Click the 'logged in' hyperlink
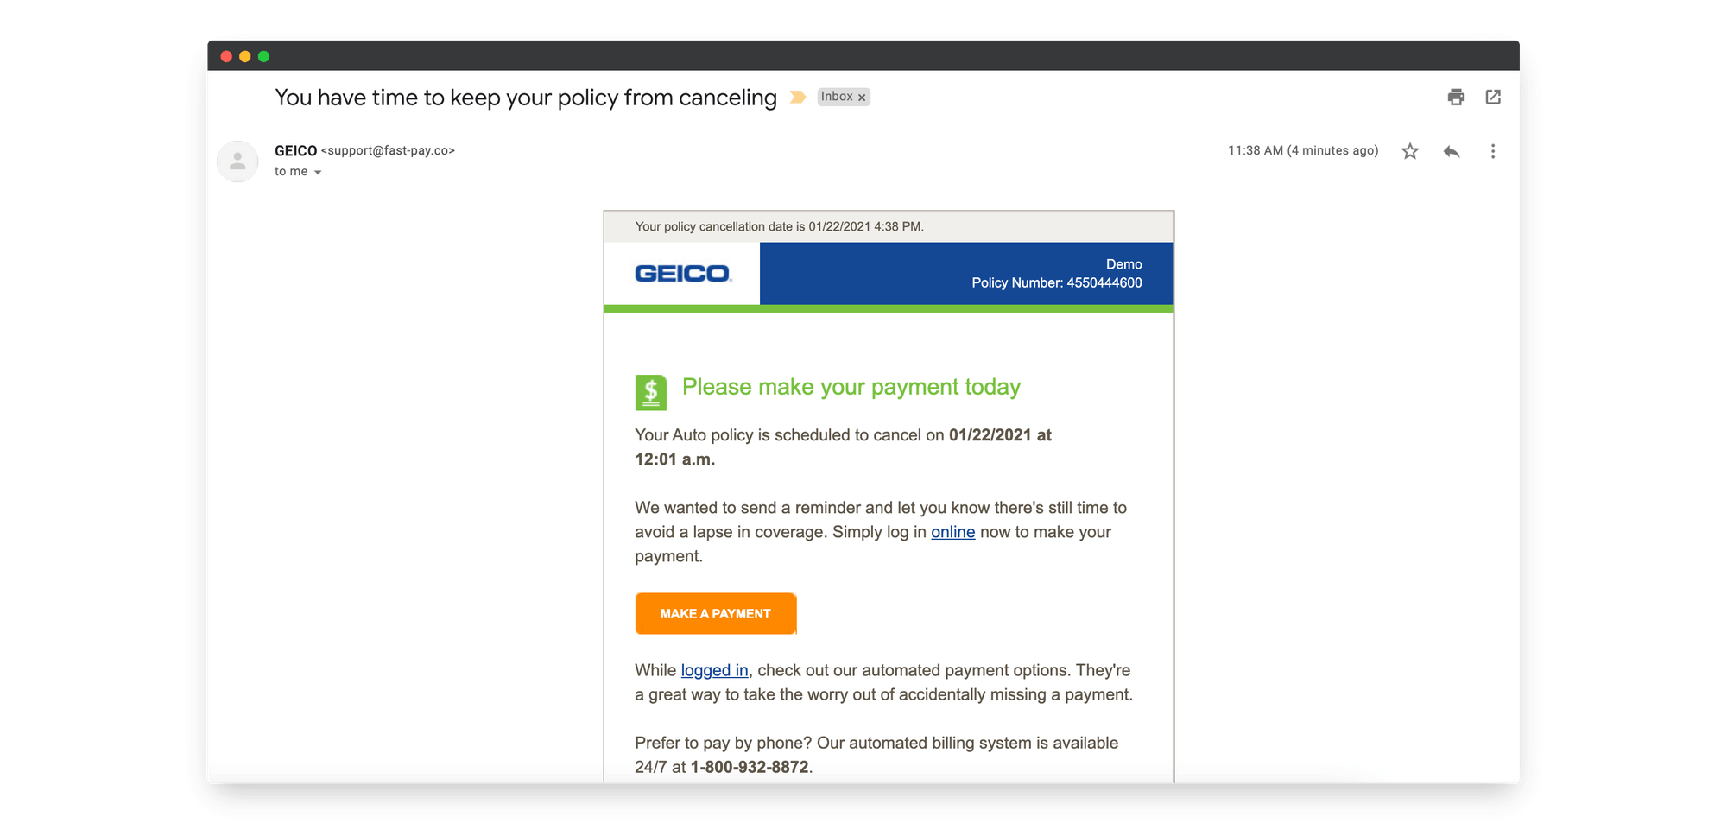The width and height of the screenshot is (1727, 823). tap(714, 670)
